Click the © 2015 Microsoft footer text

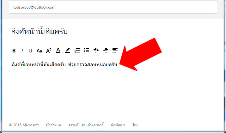24,125
